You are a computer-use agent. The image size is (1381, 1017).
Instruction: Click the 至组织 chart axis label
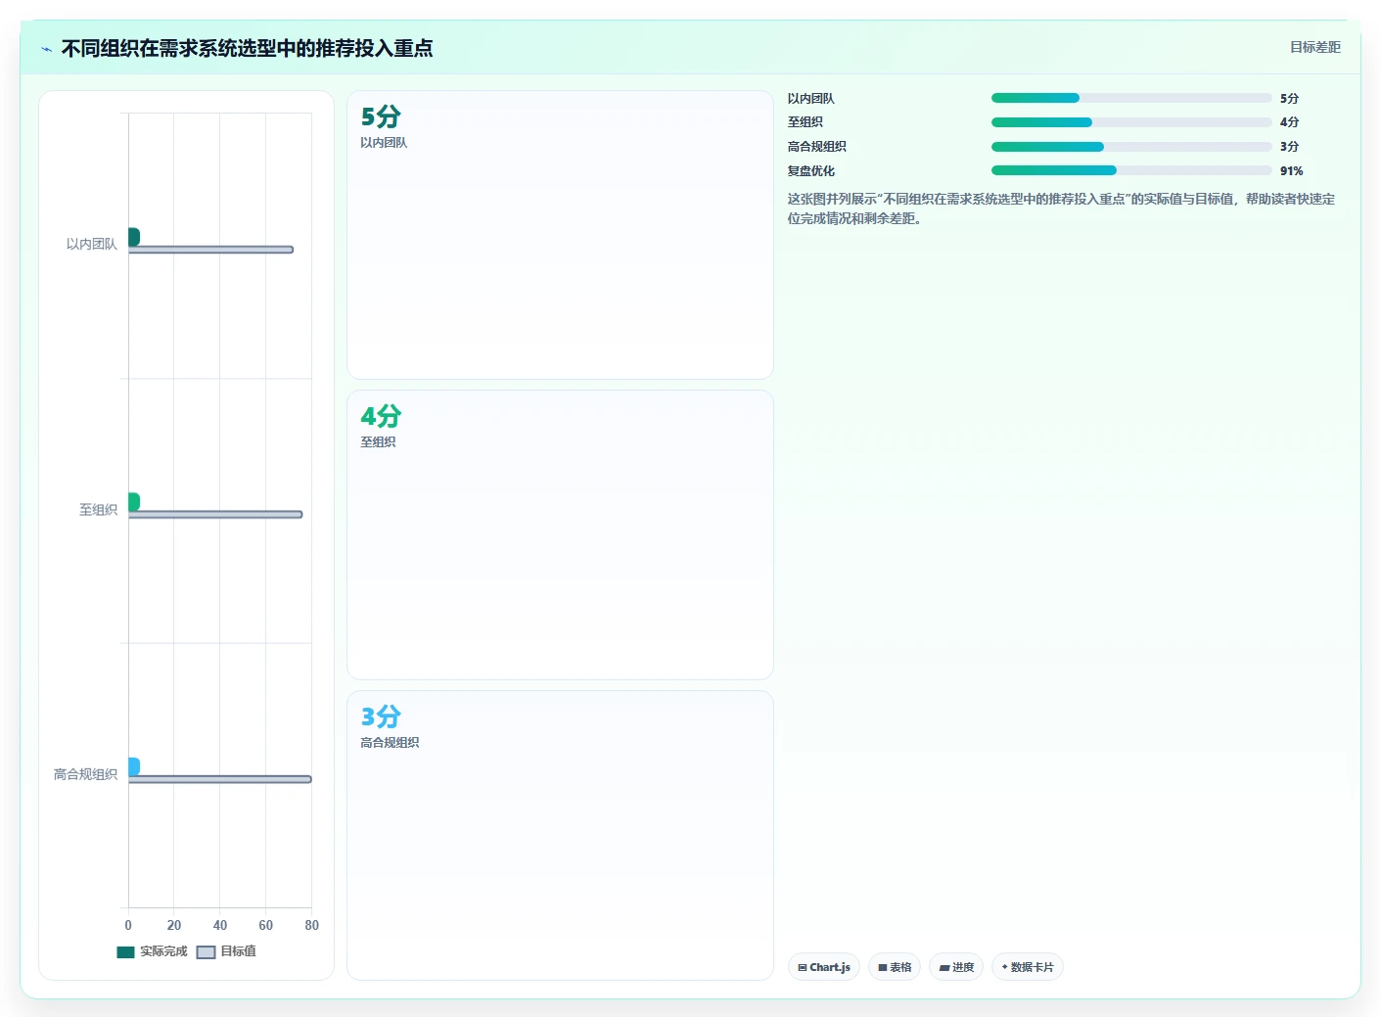(98, 510)
